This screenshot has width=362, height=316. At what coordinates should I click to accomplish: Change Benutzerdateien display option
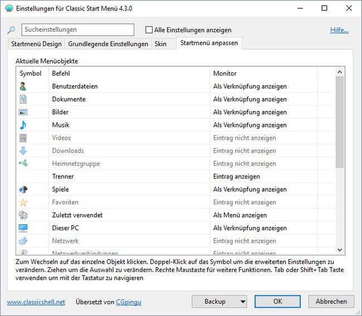pyautogui.click(x=250, y=86)
